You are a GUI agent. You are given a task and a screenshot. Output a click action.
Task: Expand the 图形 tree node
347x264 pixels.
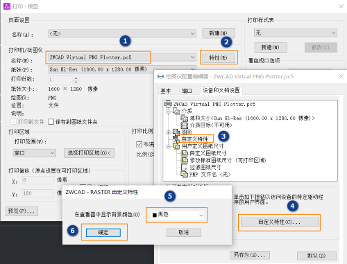[x=169, y=132]
